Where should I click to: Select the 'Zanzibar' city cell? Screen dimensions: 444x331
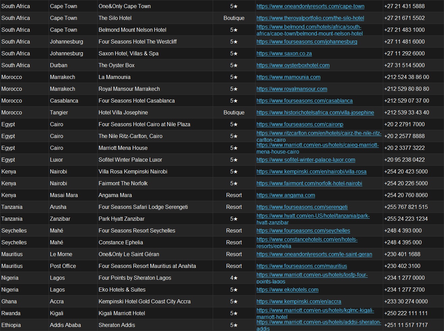pos(73,219)
